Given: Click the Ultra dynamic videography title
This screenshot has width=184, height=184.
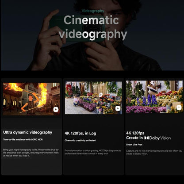Looking at the screenshot, I should point(28,132).
